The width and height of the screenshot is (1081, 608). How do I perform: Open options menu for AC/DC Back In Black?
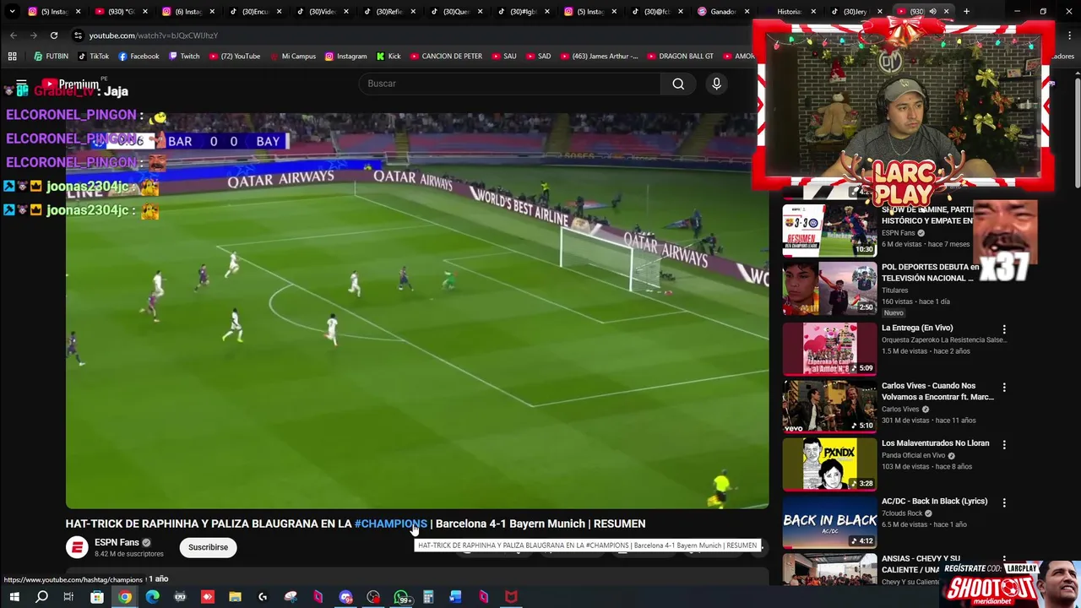[1004, 502]
